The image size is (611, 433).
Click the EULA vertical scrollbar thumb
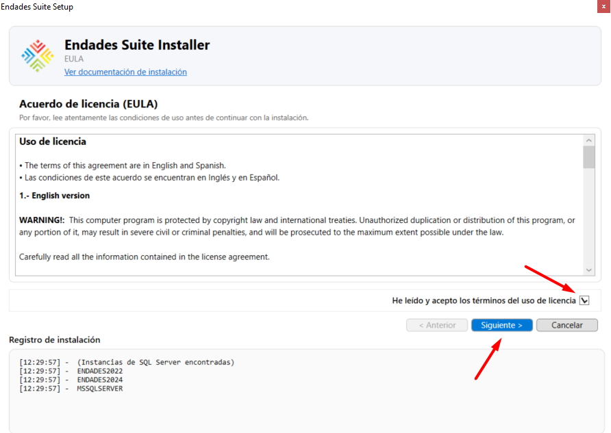click(589, 157)
